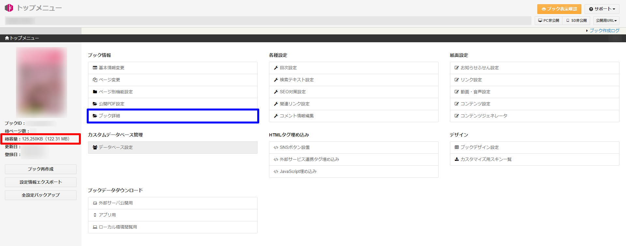Click the book cover thumbnail
626x246 pixels.
click(41, 82)
